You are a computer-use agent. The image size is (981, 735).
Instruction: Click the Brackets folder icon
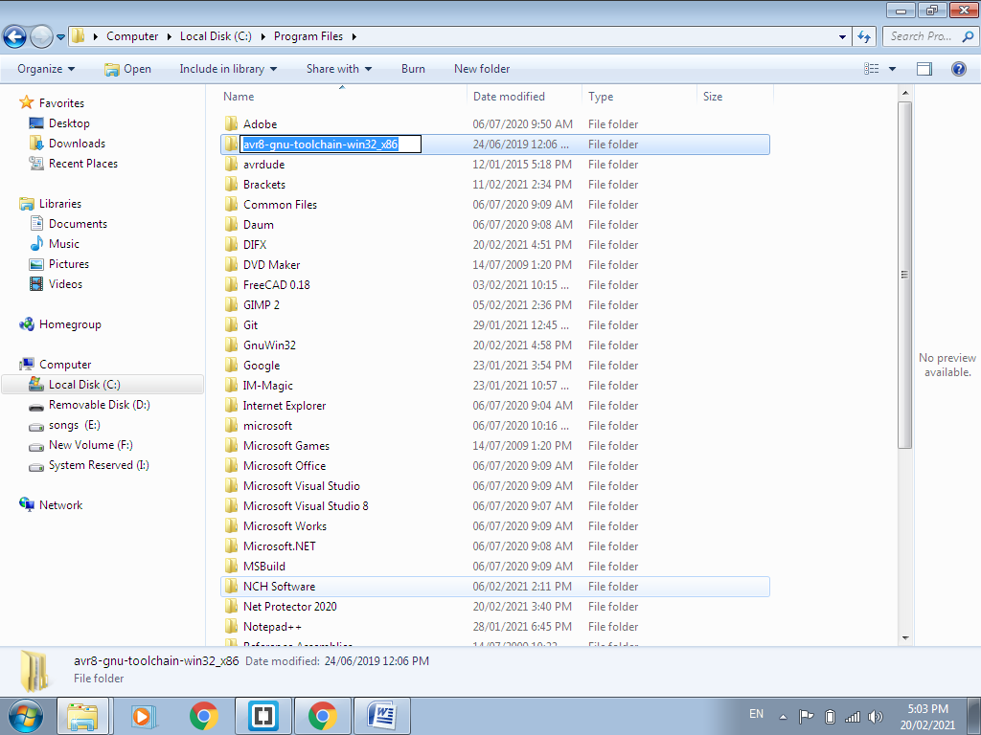click(232, 184)
